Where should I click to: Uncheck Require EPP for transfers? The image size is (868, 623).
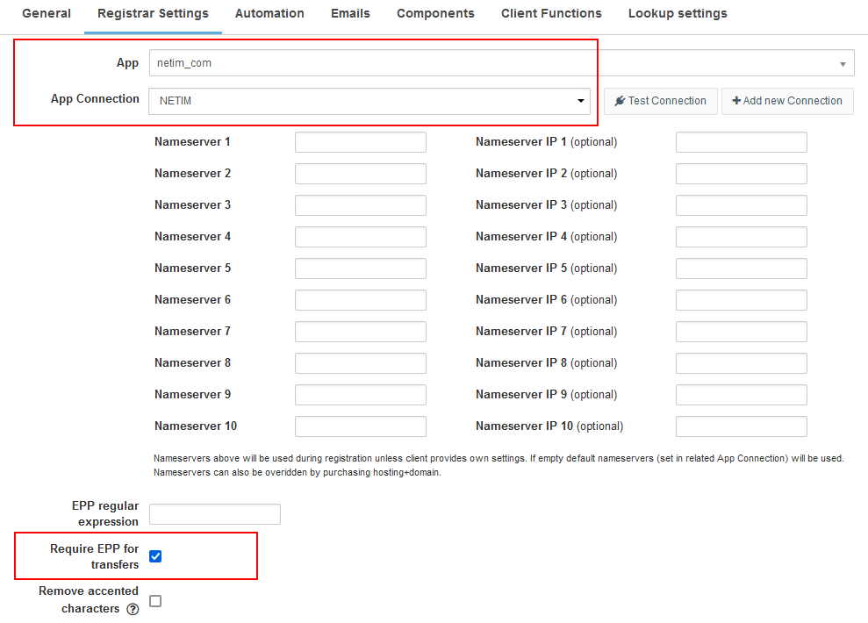(155, 555)
